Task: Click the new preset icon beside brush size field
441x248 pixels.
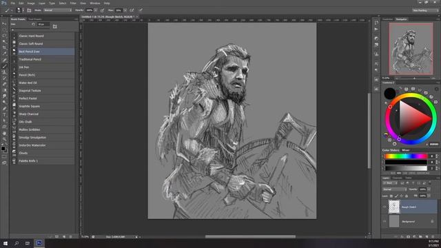Action: click(x=55, y=26)
